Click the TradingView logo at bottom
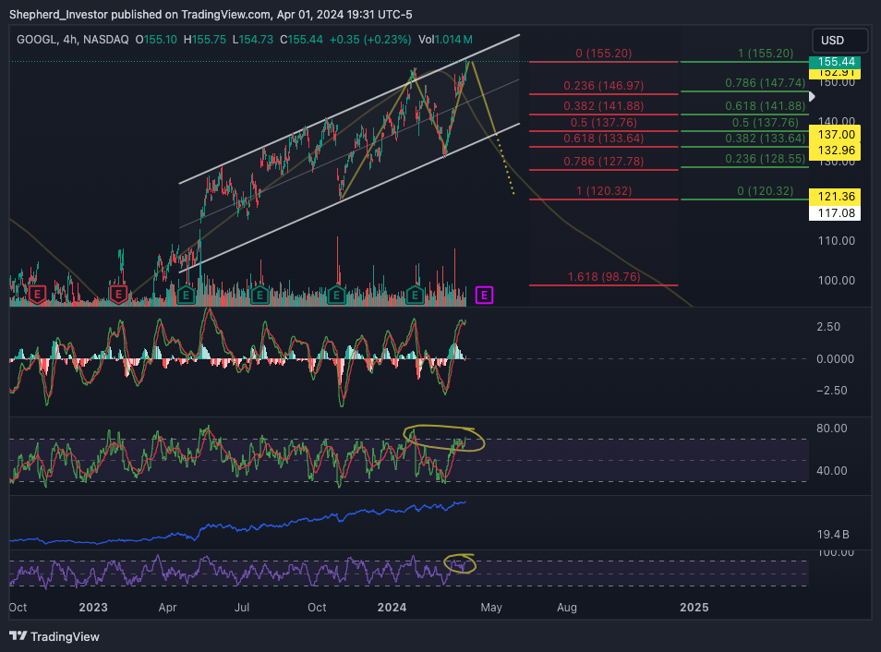 tap(54, 636)
